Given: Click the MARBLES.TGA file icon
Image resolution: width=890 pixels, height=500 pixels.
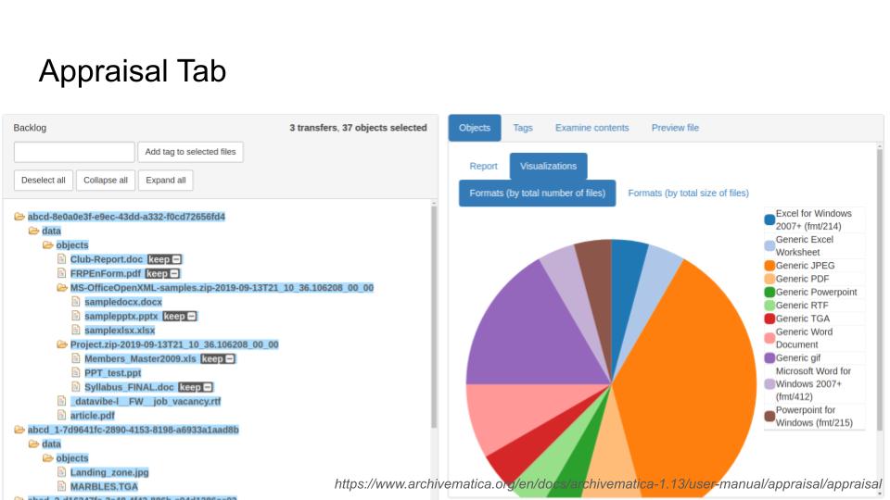Looking at the screenshot, I should [62, 486].
